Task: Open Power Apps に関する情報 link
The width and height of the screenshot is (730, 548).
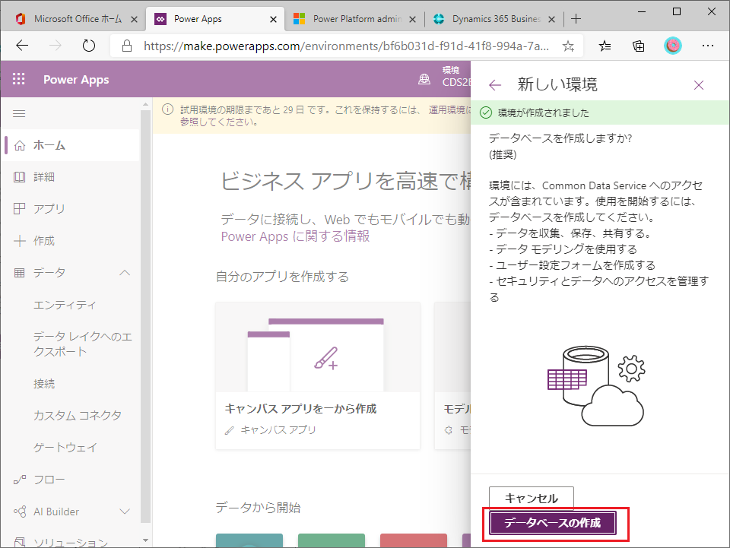Action: 295,236
